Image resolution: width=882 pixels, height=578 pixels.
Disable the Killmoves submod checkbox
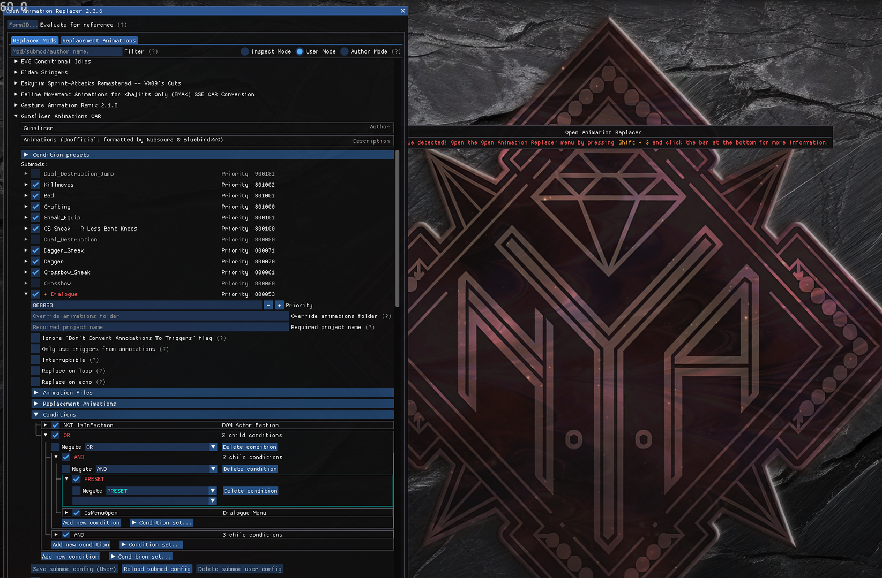(x=35, y=185)
